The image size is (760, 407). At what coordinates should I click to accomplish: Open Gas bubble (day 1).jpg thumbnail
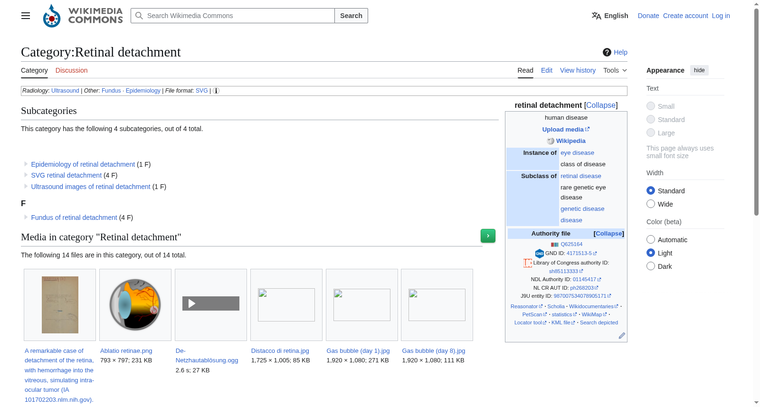pyautogui.click(x=362, y=305)
